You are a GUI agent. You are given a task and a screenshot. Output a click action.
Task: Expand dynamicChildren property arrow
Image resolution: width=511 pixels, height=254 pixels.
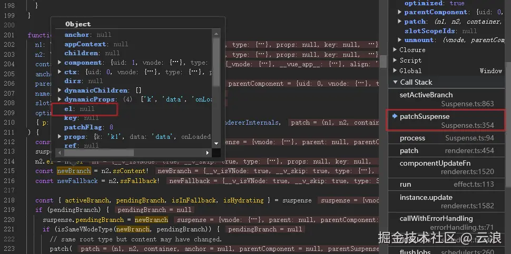point(60,90)
